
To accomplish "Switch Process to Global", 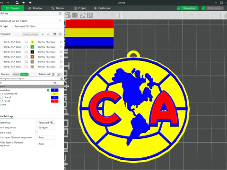I will (16, 74).
